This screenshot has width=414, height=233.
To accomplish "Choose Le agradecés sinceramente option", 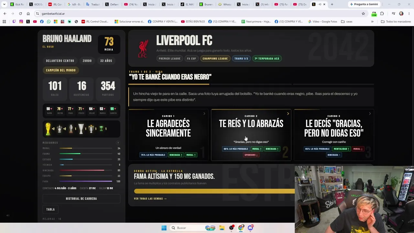I will click(168, 135).
